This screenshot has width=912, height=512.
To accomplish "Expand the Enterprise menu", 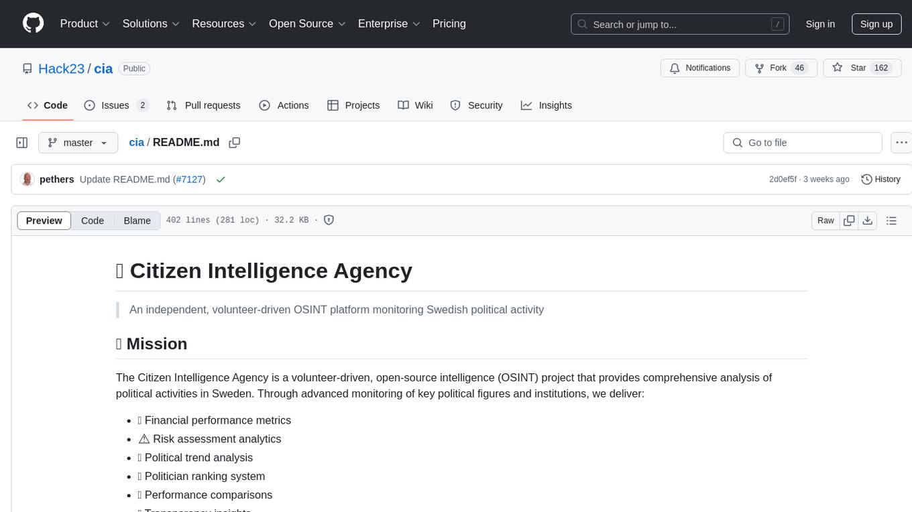I will (389, 23).
